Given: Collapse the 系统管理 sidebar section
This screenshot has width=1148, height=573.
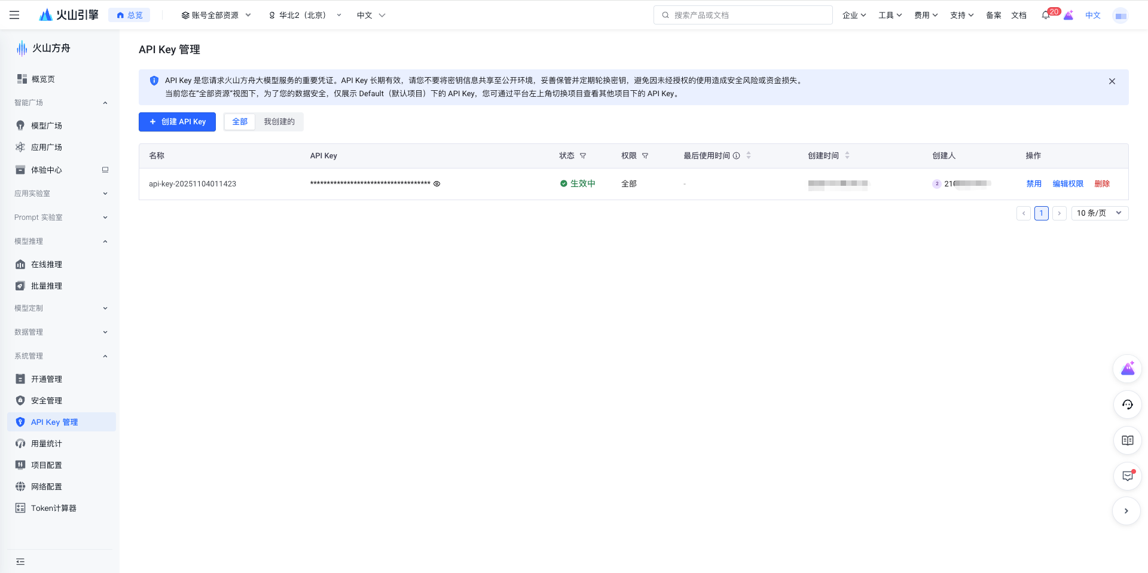Looking at the screenshot, I should [105, 356].
